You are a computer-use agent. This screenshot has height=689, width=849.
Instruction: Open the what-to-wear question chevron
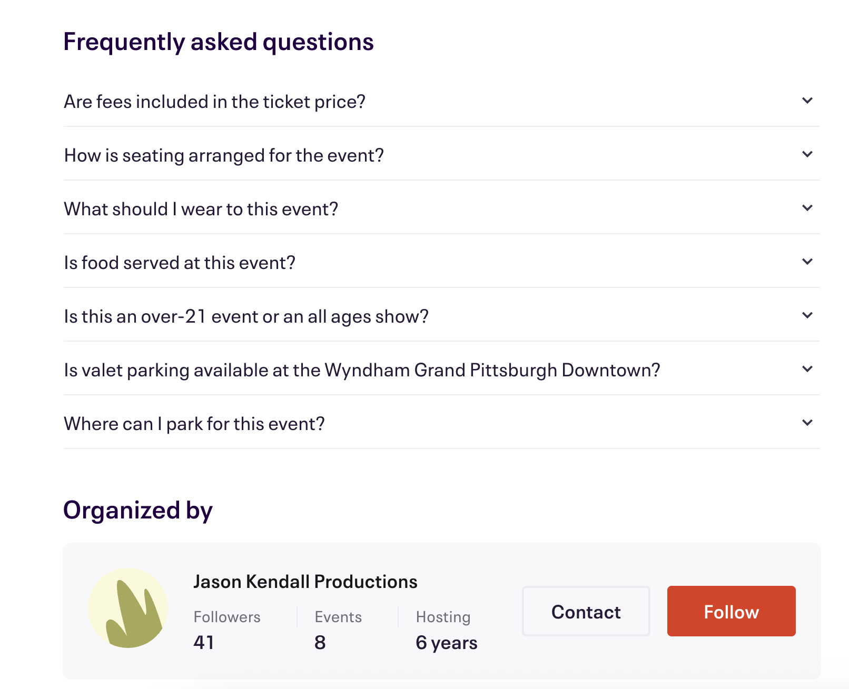[807, 208]
